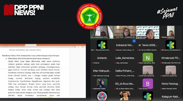
Task: Click the green N avatar of Nanis Sacharina
Action: click(x=148, y=57)
